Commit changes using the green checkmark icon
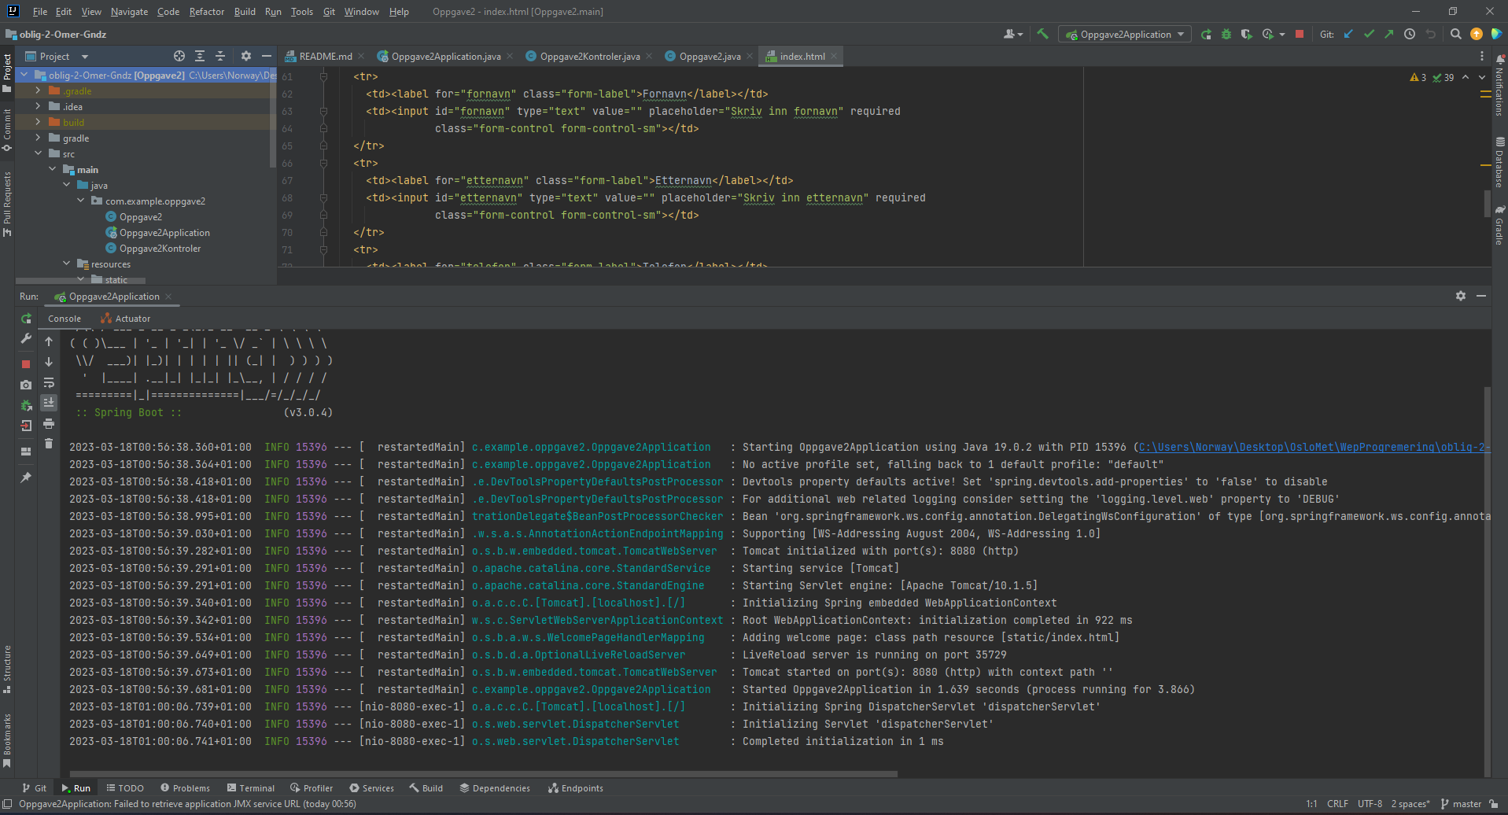 (1369, 34)
